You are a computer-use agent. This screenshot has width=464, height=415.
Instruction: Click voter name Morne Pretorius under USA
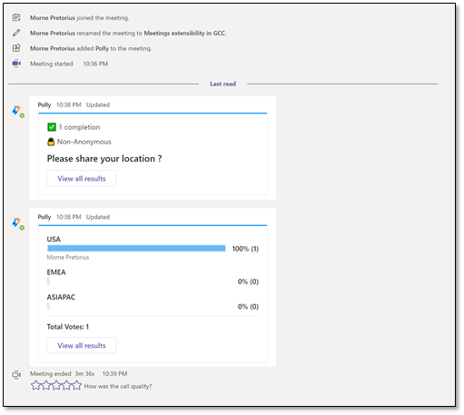click(68, 257)
